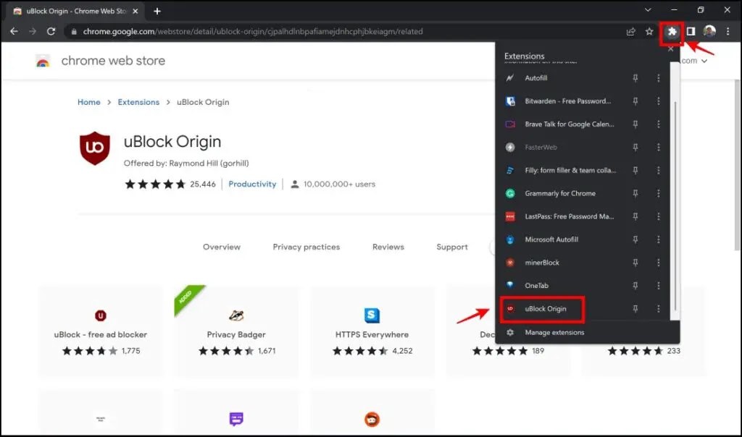Bookmark this page with the star icon
The image size is (742, 437).
(x=649, y=32)
